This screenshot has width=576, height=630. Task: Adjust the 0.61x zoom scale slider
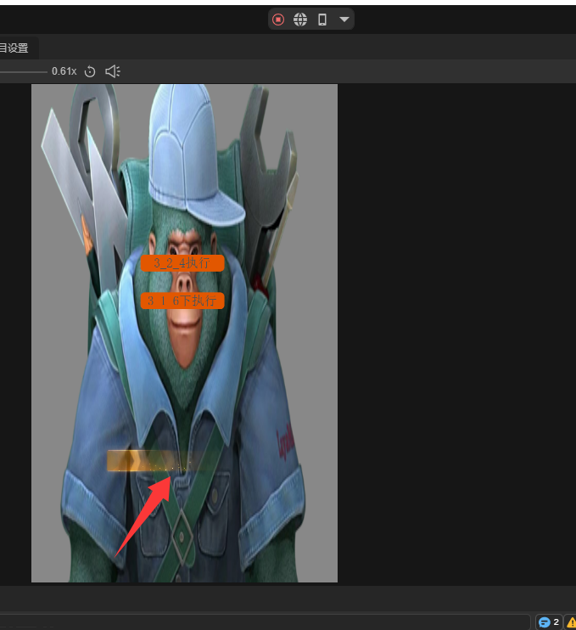pos(24,71)
